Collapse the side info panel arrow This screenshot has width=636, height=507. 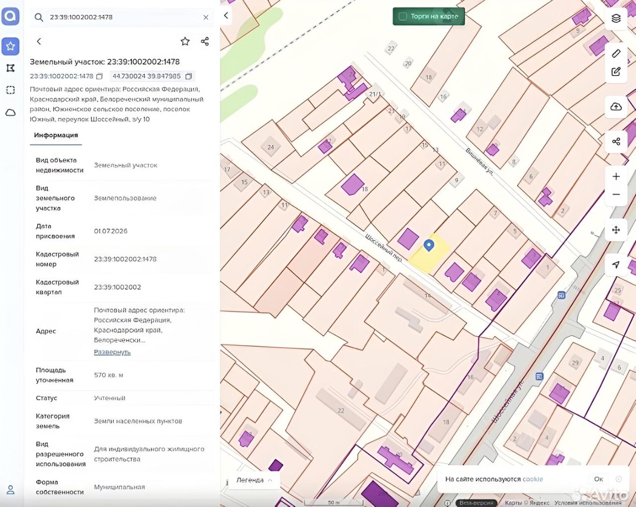pos(226,16)
